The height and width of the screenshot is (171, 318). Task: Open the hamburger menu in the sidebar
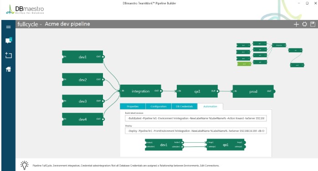[x=8, y=27]
